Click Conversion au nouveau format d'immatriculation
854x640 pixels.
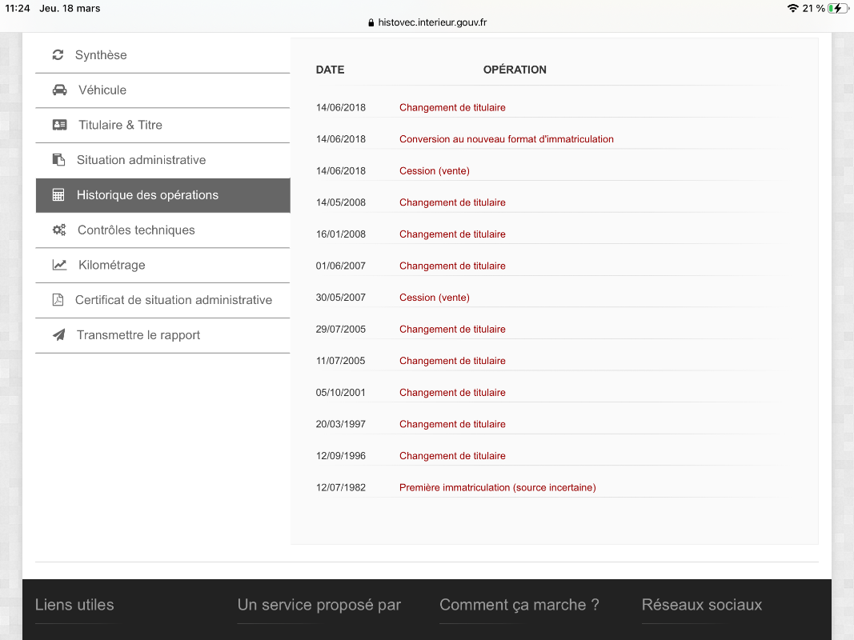point(506,139)
